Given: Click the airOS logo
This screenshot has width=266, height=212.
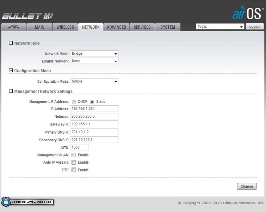Looking at the screenshot, I should click(248, 13).
